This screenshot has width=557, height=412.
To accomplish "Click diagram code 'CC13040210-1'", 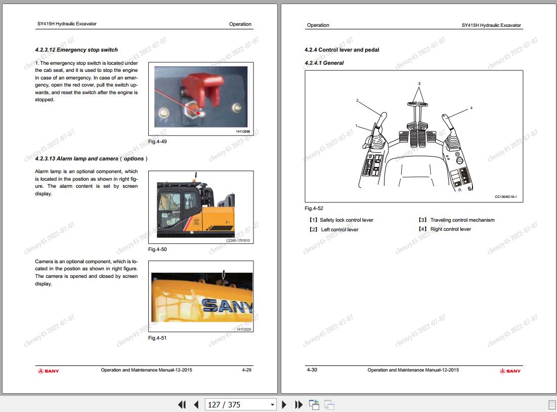I will click(x=506, y=197).
